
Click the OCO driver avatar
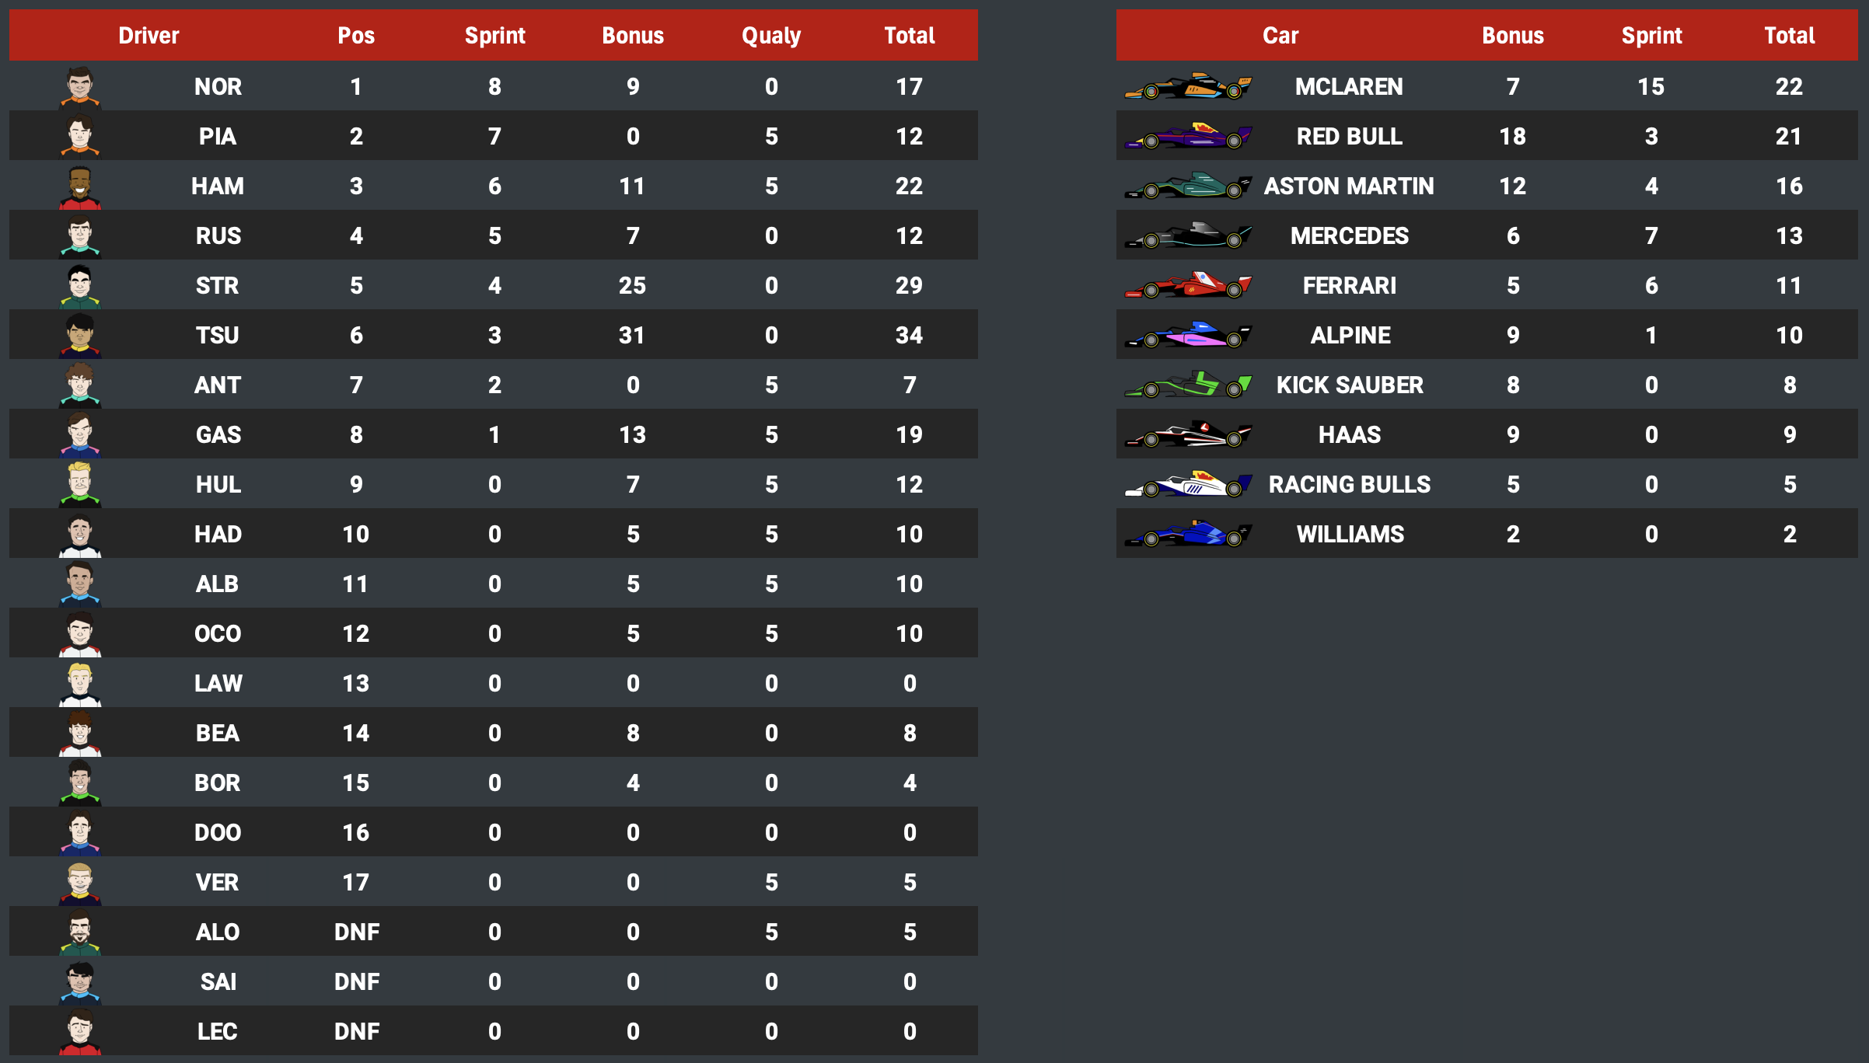tap(80, 633)
